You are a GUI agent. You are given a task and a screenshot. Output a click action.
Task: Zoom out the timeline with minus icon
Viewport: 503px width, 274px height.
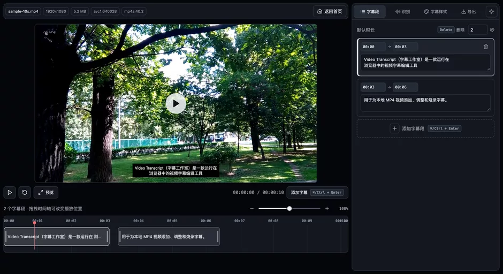click(252, 209)
